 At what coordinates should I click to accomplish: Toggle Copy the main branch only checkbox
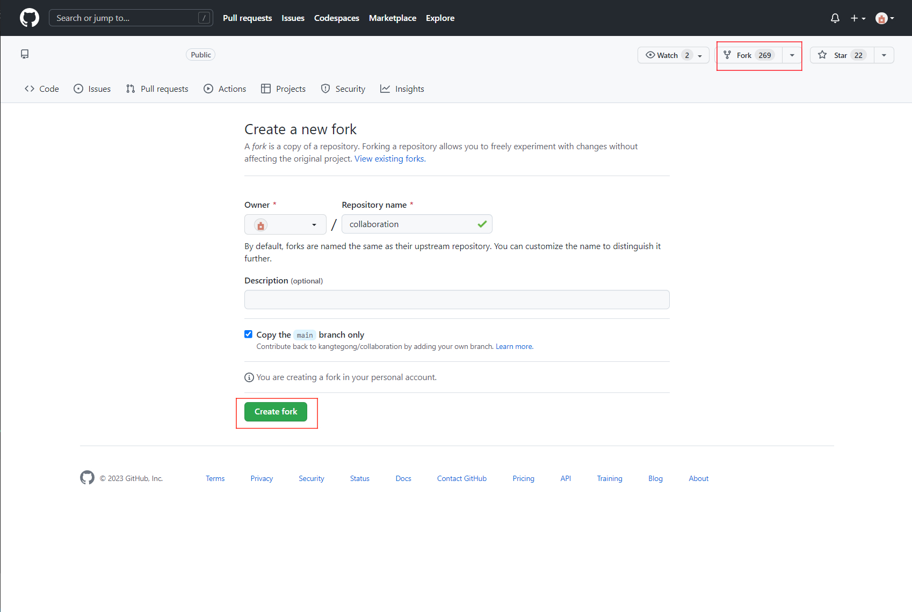pos(248,334)
